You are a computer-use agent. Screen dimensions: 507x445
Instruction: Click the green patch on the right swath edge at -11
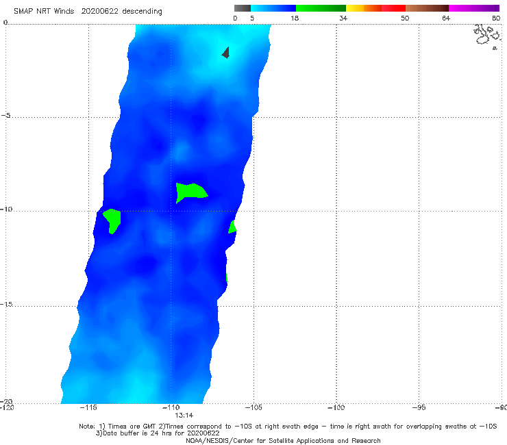click(x=232, y=227)
